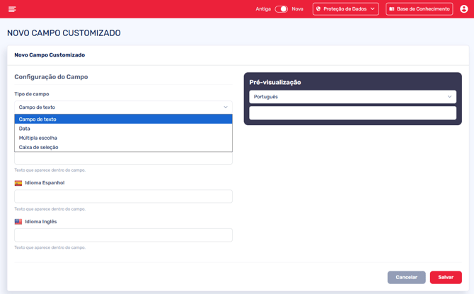This screenshot has height=294, width=474.
Task: Open the Português preview language dropdown
Action: (x=352, y=97)
